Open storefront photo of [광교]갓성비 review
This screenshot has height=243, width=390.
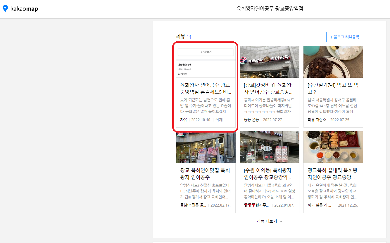click(x=270, y=62)
